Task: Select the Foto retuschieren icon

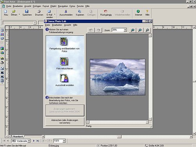Action: [x=64, y=61]
